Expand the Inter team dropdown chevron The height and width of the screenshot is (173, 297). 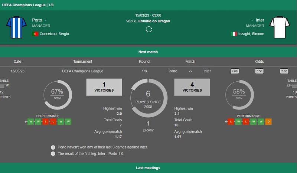(x=252, y=20)
